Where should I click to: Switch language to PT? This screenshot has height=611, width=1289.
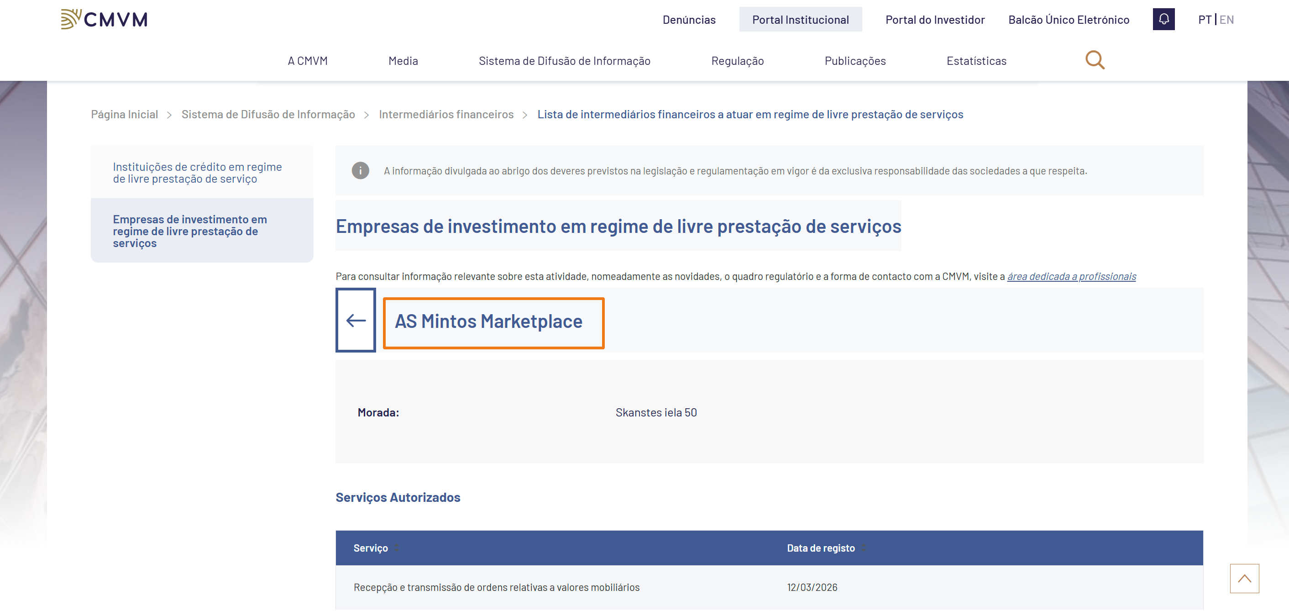tap(1205, 20)
